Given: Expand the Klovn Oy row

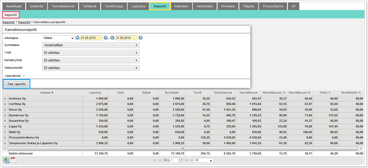Looking at the screenshot, I should 5,110.
